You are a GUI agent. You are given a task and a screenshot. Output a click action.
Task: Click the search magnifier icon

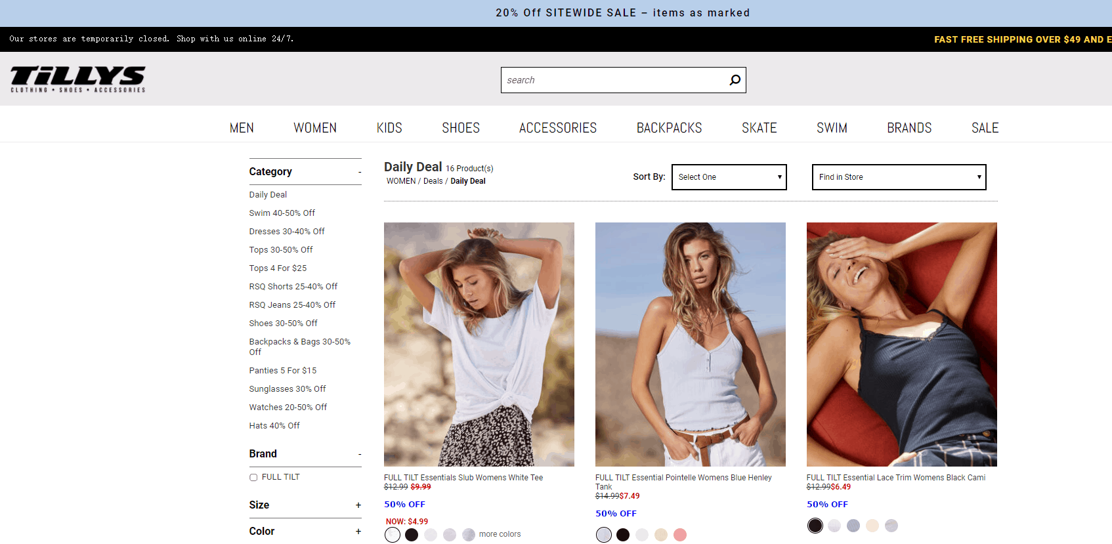point(735,80)
